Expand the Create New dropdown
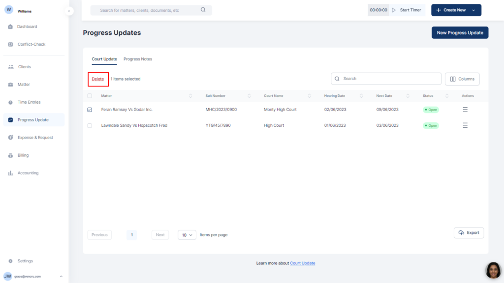 (x=473, y=10)
